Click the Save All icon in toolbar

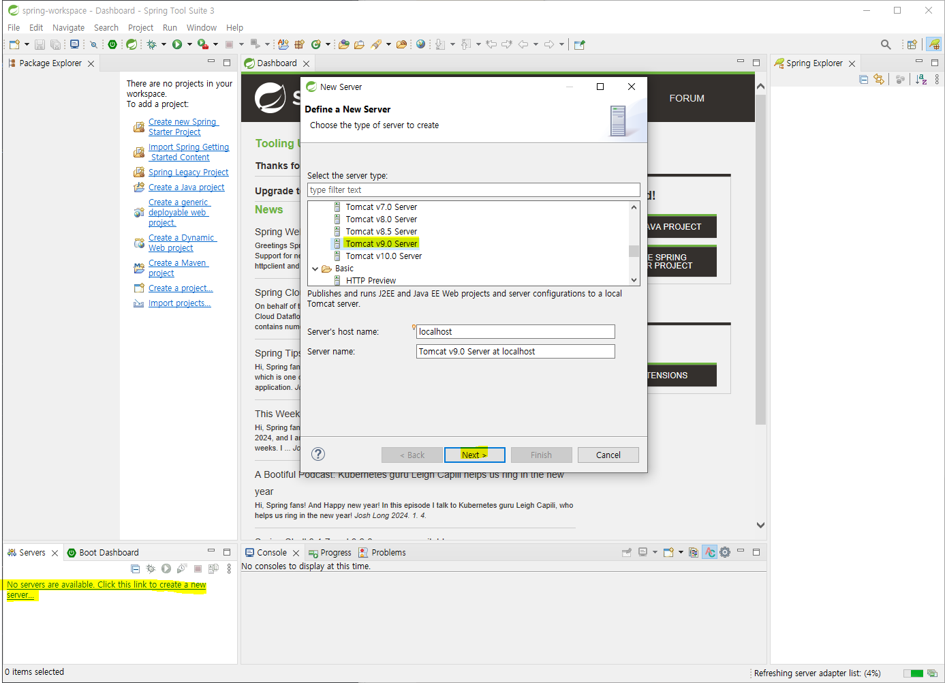point(55,44)
